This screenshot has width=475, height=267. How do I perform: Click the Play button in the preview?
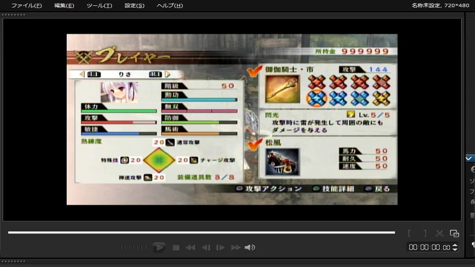(159, 247)
